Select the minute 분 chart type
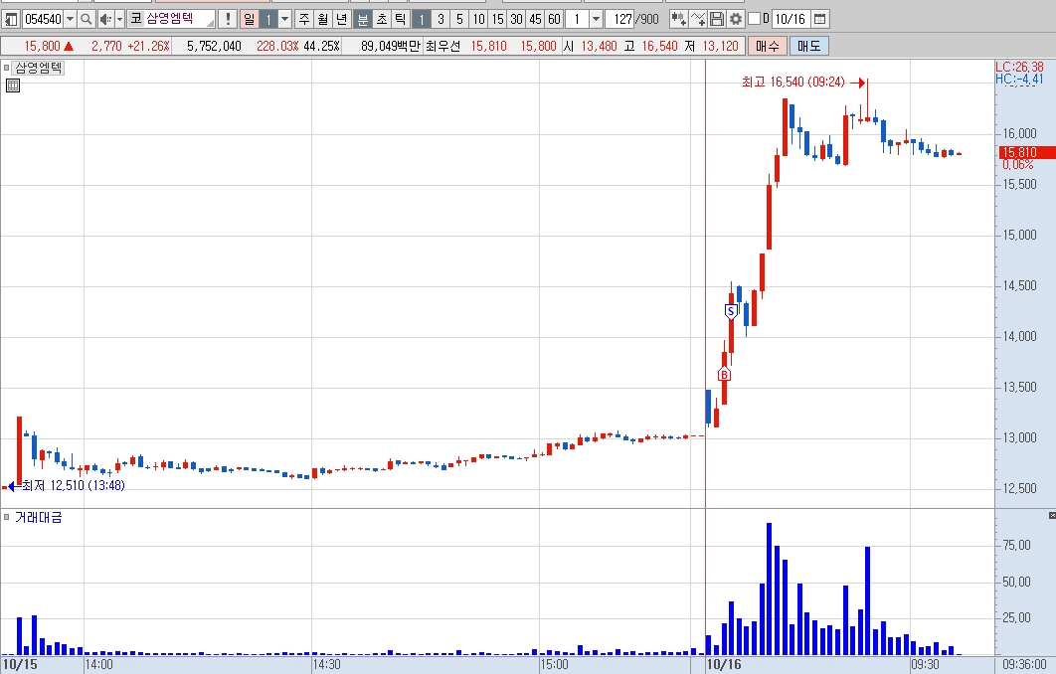1056x674 pixels. (x=362, y=19)
